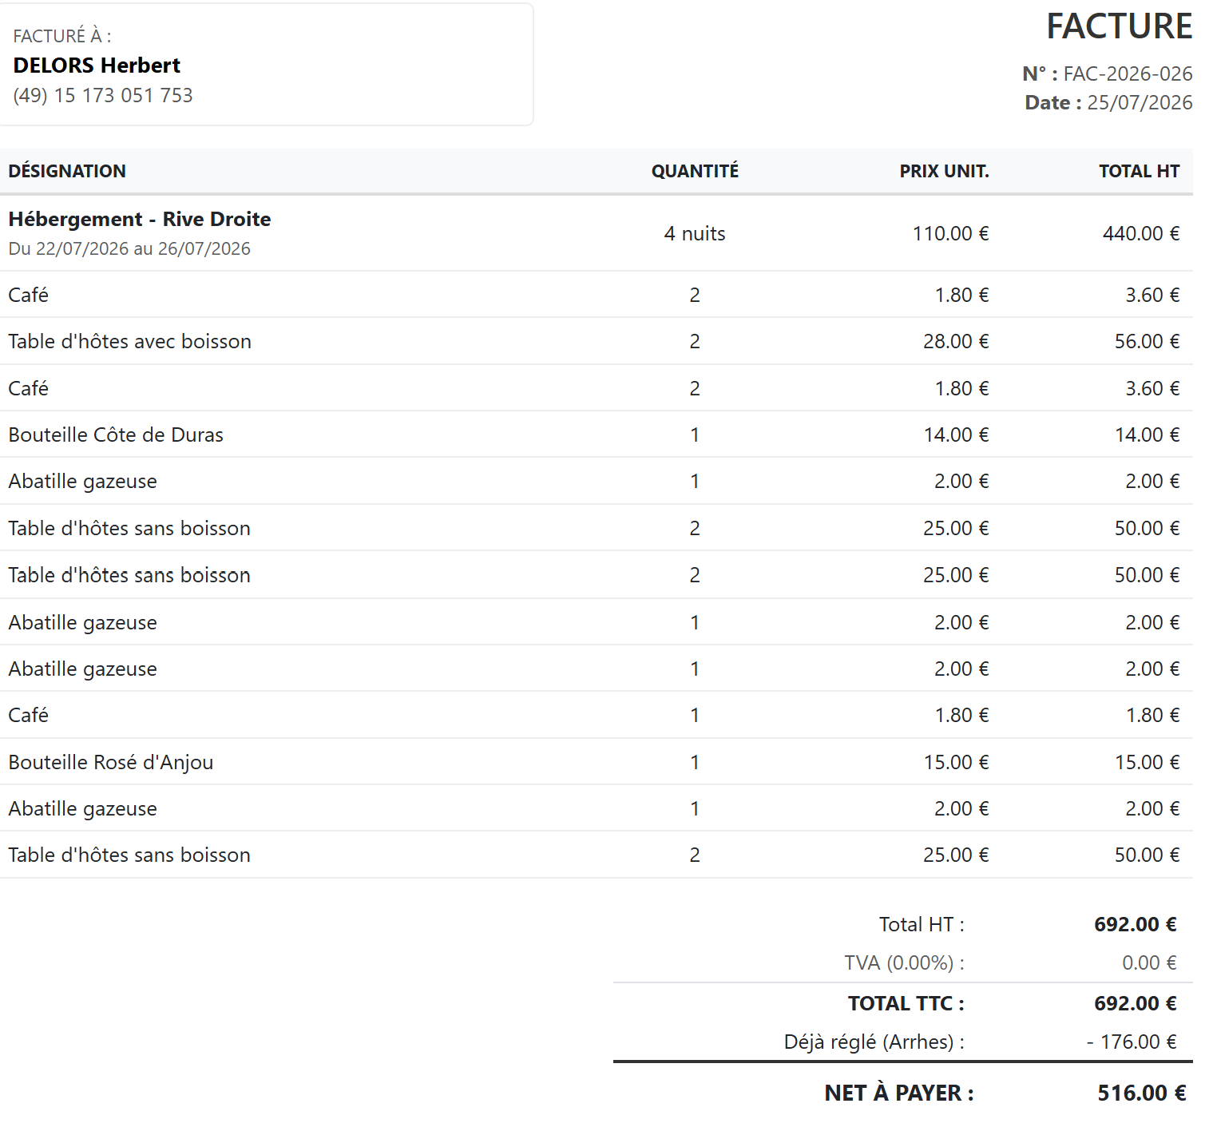
Task: Click the DÉSIGNATION column header
Action: point(67,171)
